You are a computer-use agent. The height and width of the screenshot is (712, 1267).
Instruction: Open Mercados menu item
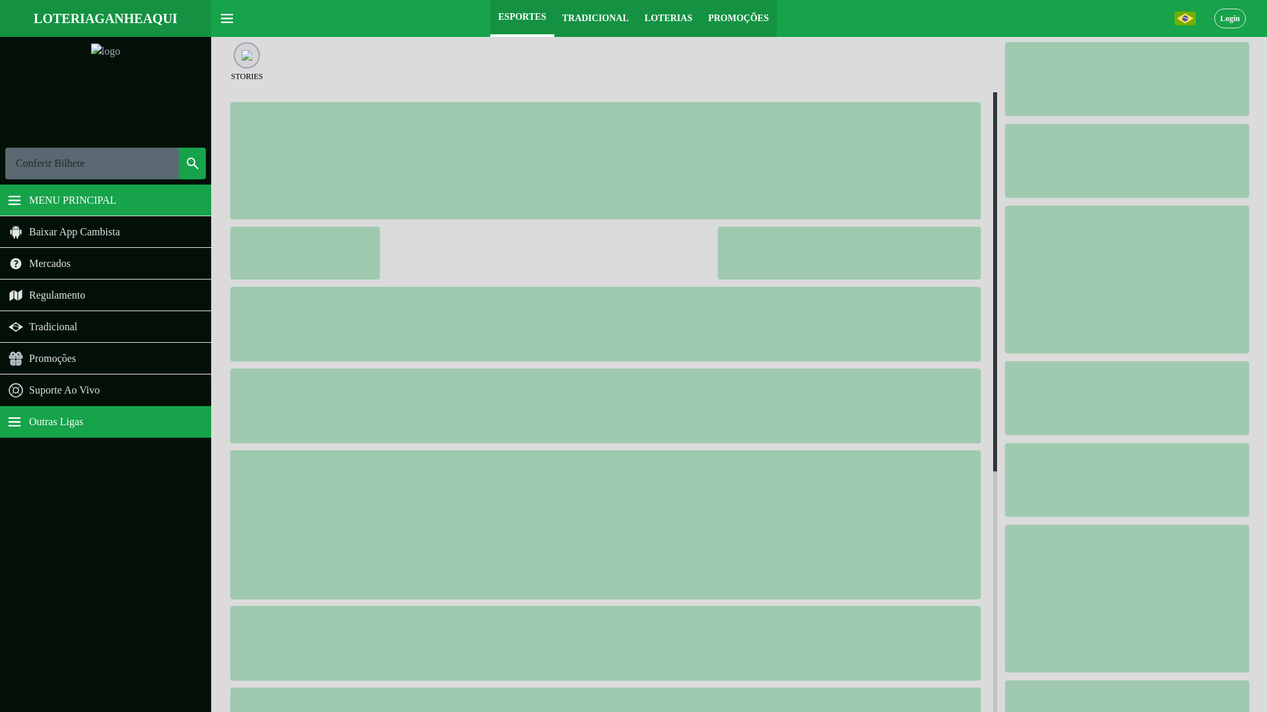(x=106, y=264)
